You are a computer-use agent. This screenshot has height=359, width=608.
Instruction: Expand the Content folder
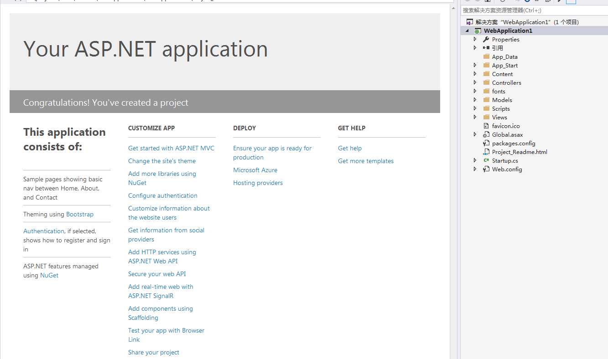[475, 74]
